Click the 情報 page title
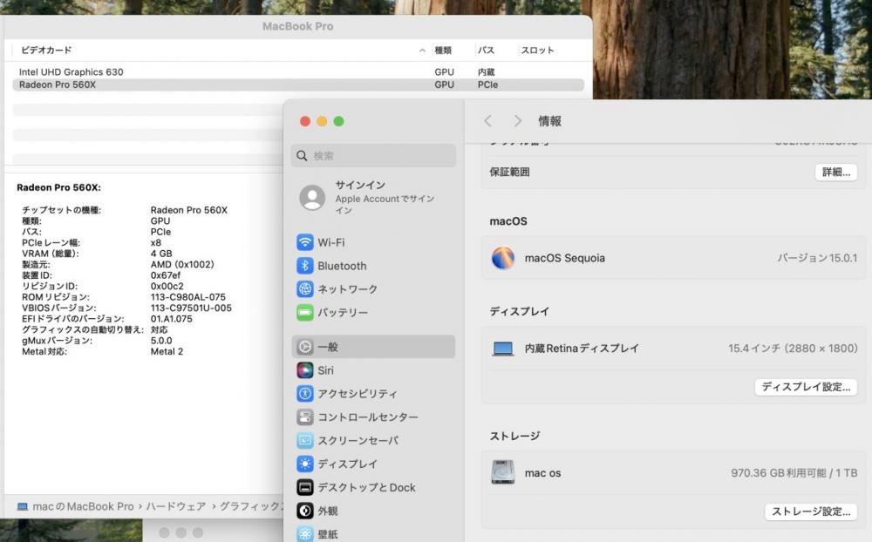Screen dimensions: 872x542 (549, 121)
